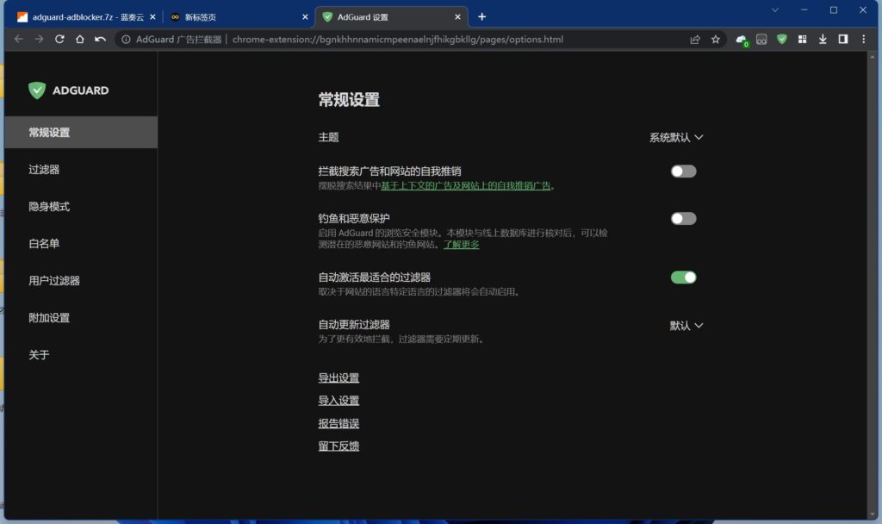The image size is (882, 524).
Task: Select the AdGuard 设置 tab
Action: [392, 17]
